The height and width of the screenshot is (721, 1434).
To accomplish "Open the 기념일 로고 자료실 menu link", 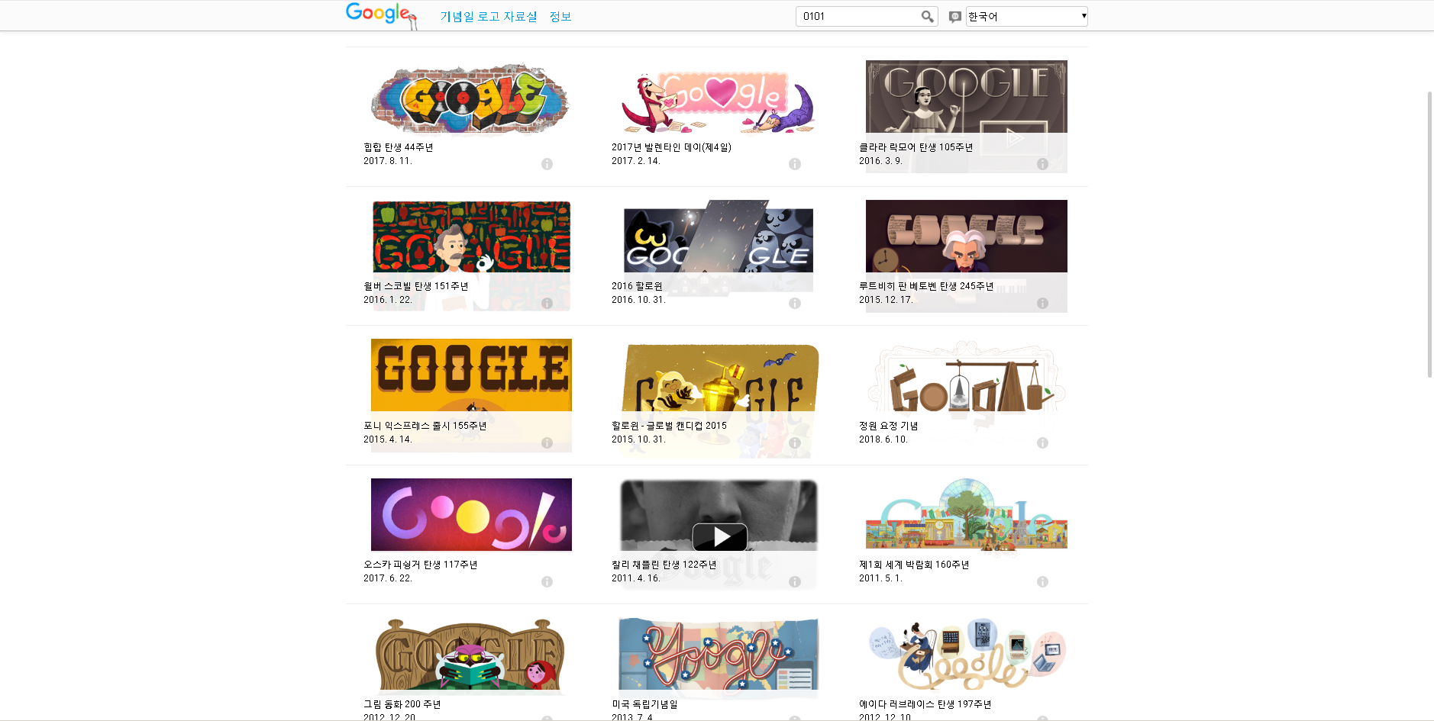I will [x=489, y=17].
